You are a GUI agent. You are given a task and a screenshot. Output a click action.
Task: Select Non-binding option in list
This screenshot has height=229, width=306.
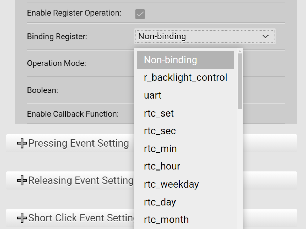[x=186, y=60]
